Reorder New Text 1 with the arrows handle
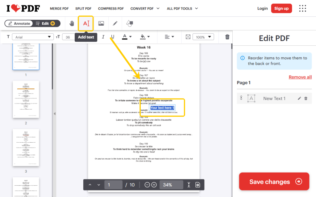This screenshot has width=316, height=197. pos(241,98)
